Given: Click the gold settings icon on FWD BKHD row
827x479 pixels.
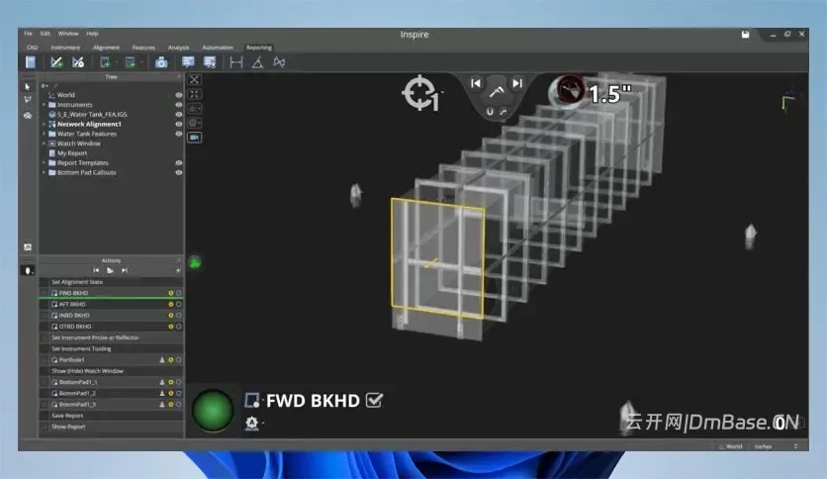Looking at the screenshot, I should pos(171,293).
